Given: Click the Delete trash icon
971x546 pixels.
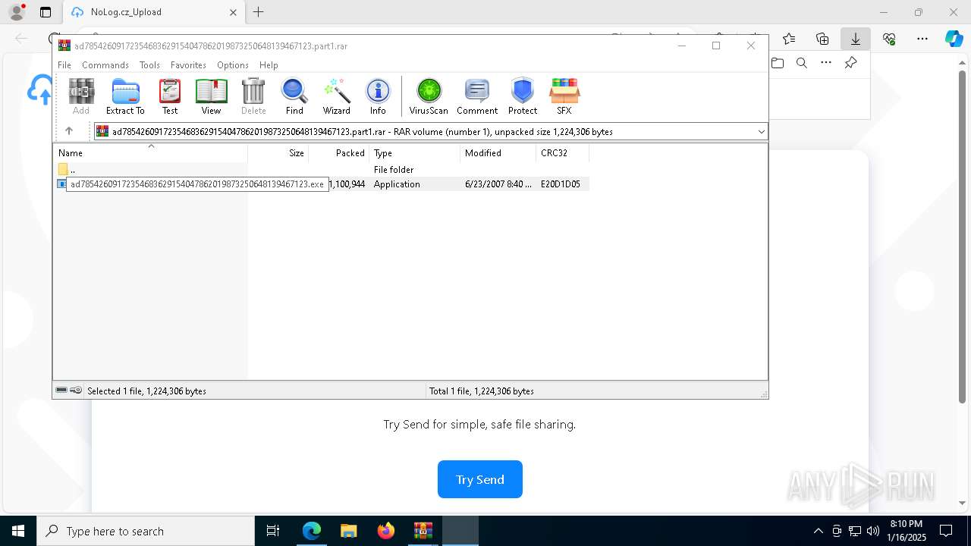Looking at the screenshot, I should [253, 96].
